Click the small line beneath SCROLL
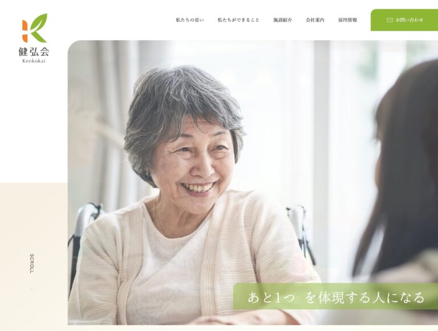The width and height of the screenshot is (438, 331). click(31, 289)
